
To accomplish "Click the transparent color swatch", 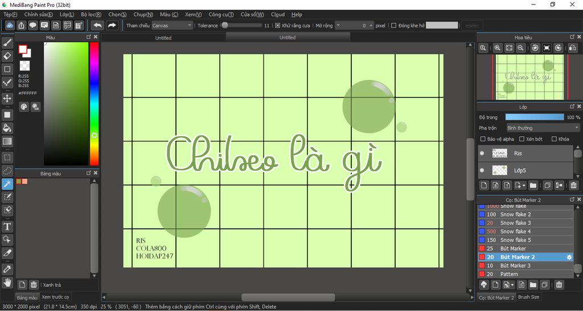I will [x=24, y=66].
